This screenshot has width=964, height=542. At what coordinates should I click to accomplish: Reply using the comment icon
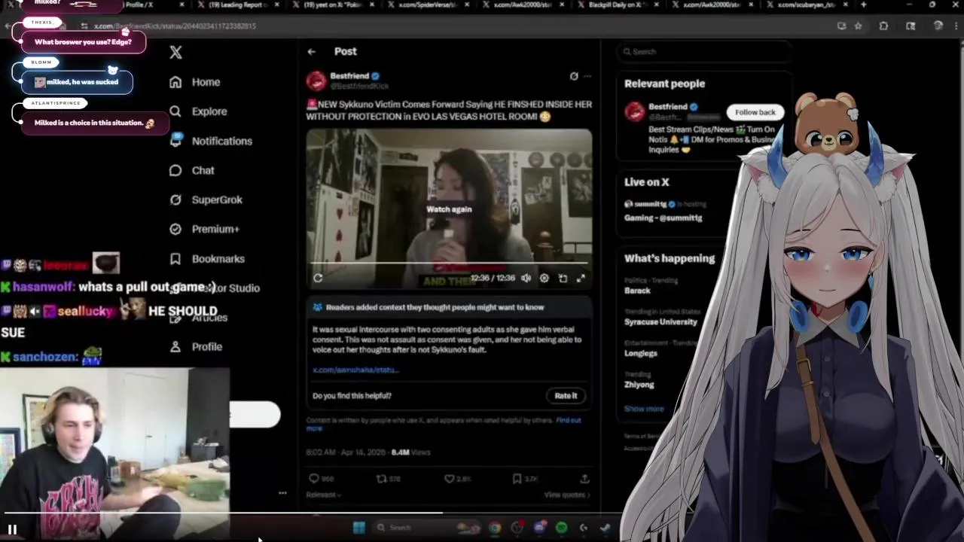click(314, 478)
